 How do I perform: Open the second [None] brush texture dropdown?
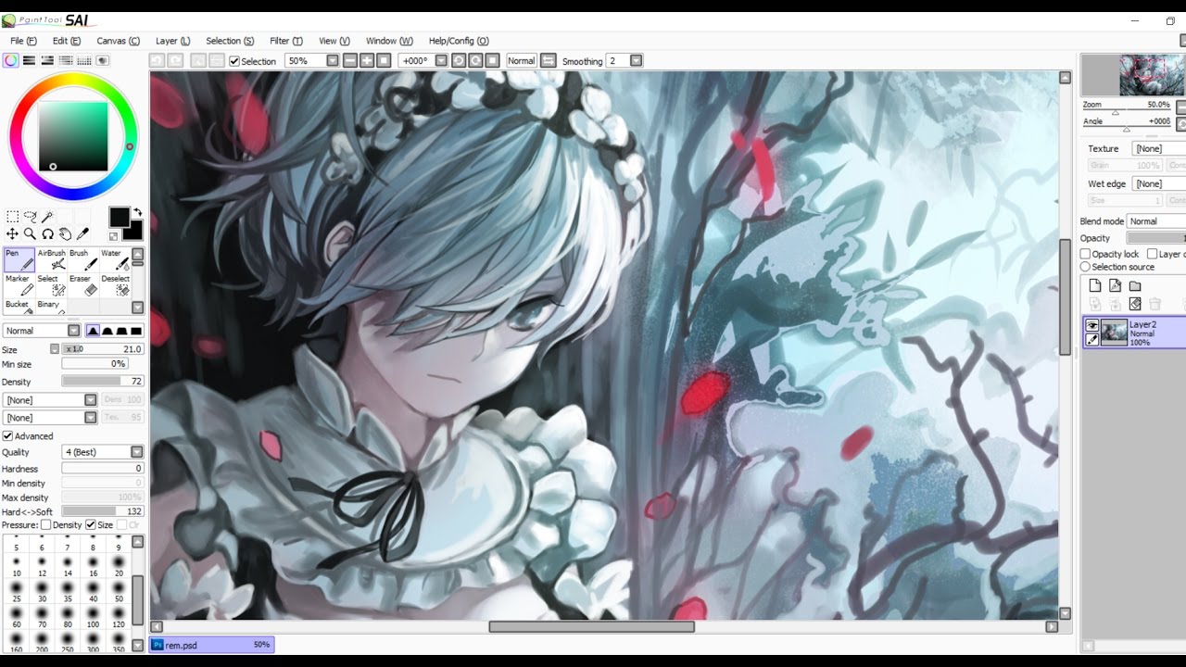tap(50, 418)
